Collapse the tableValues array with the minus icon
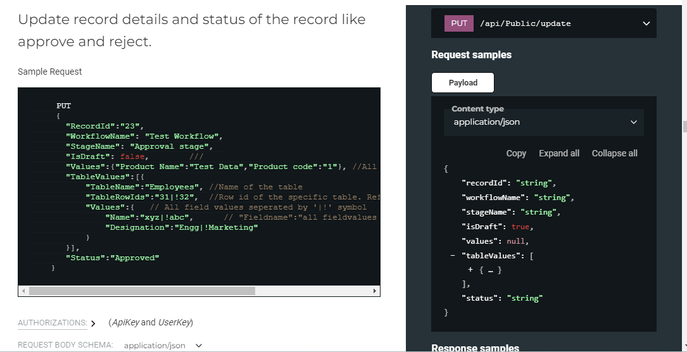 tap(453, 256)
